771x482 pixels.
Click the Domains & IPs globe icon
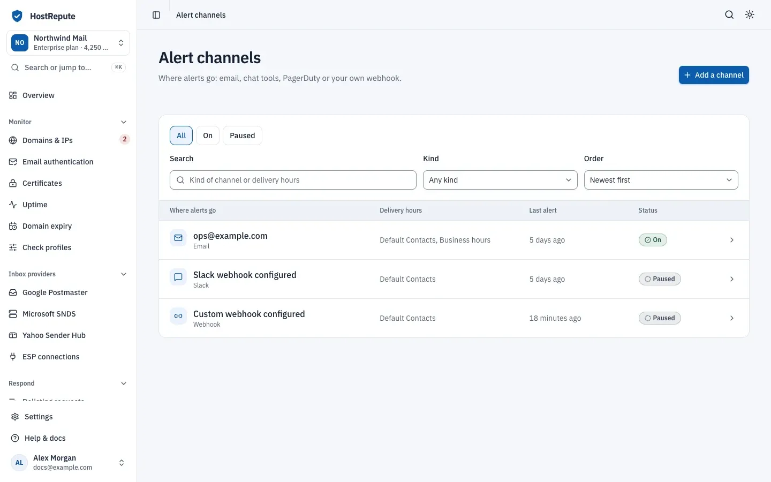[x=13, y=140]
